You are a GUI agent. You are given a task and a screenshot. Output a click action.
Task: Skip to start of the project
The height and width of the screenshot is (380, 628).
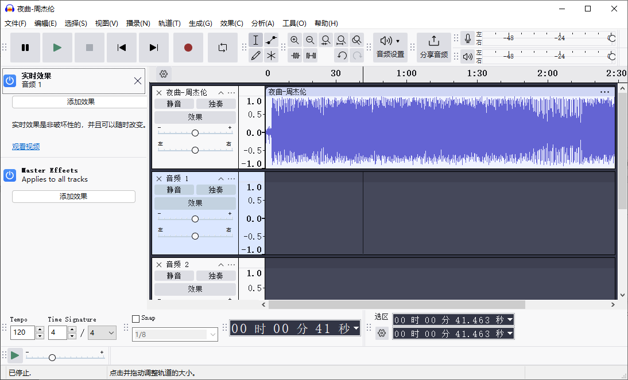point(122,48)
